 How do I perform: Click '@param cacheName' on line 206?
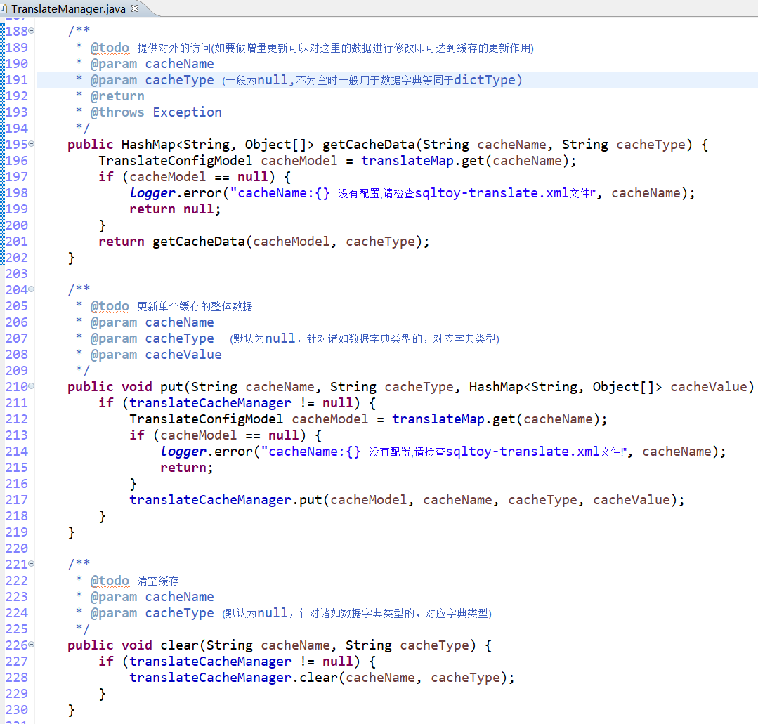(152, 322)
